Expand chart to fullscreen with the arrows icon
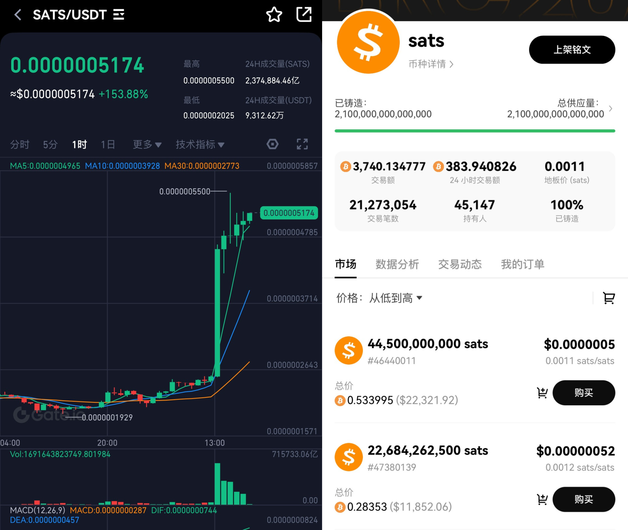The height and width of the screenshot is (530, 628). pos(303,144)
